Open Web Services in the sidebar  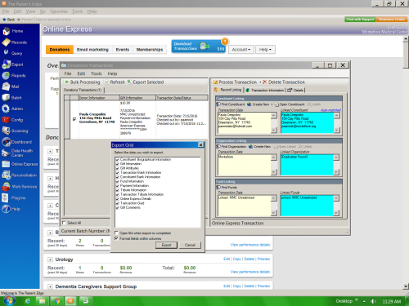[20, 187]
